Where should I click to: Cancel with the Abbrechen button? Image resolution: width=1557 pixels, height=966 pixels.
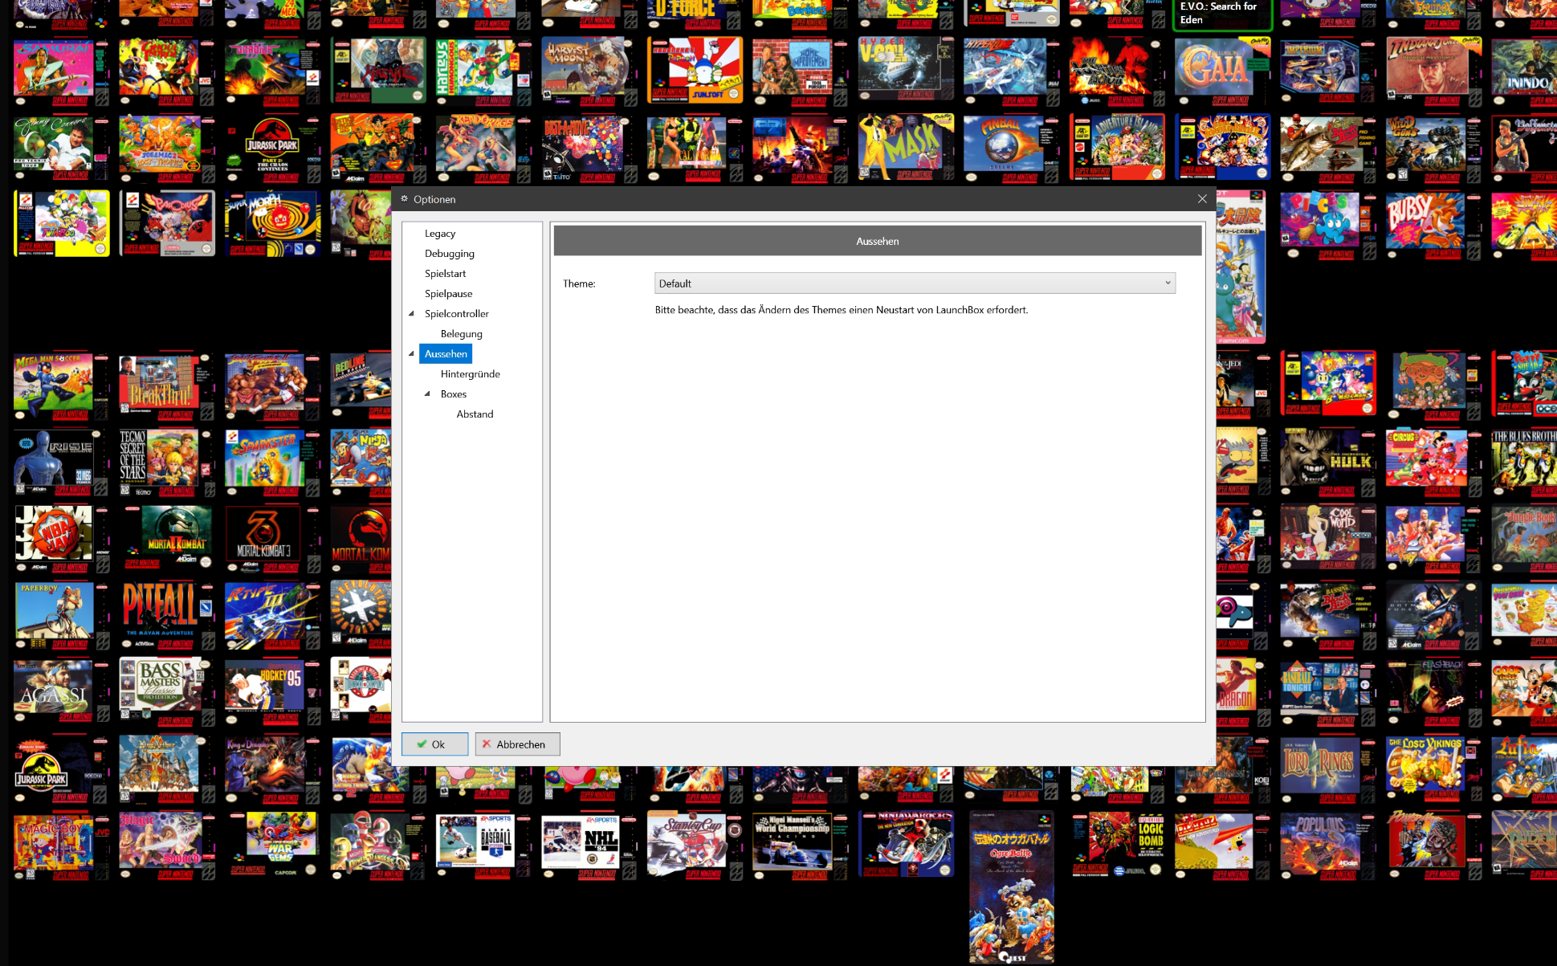[x=517, y=744]
